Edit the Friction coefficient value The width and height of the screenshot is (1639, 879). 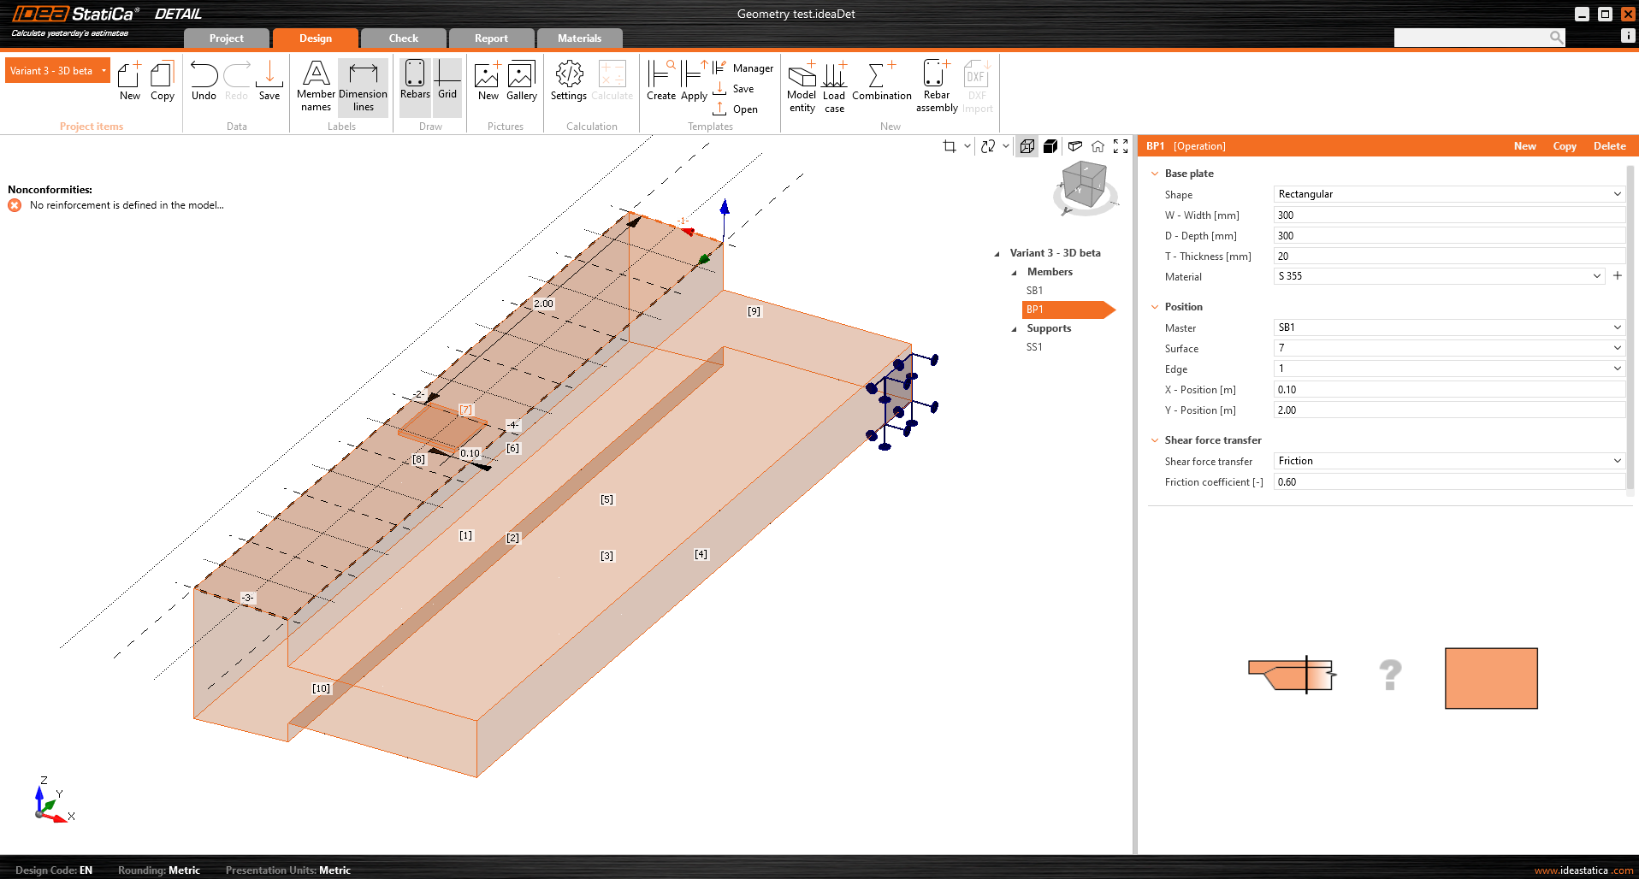click(x=1448, y=481)
